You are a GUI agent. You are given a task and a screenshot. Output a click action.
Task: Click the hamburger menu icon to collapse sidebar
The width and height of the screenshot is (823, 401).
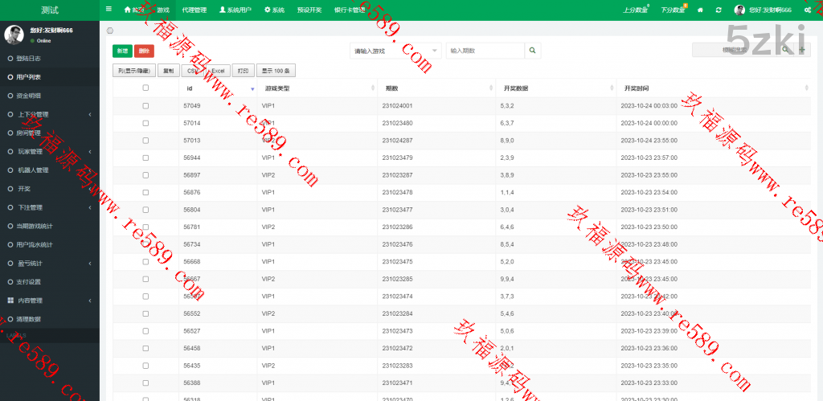point(109,10)
